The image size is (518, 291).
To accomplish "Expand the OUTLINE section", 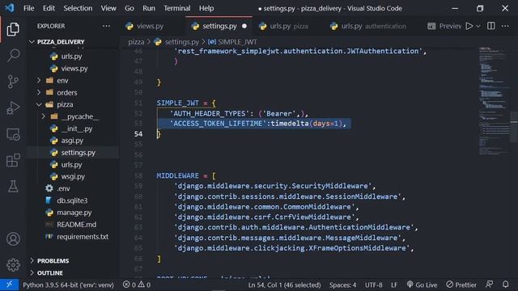I will coord(50,273).
